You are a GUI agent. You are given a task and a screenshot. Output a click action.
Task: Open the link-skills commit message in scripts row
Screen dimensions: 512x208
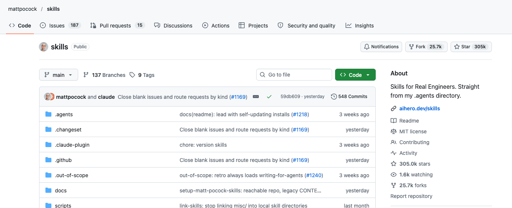pos(244,205)
